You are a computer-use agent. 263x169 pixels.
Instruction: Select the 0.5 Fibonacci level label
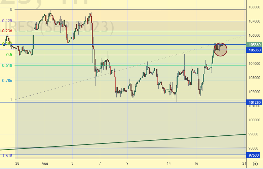pos(9,55)
